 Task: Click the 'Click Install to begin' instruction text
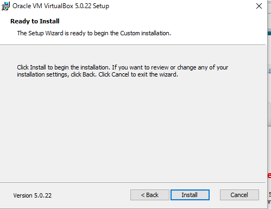tap(123, 71)
